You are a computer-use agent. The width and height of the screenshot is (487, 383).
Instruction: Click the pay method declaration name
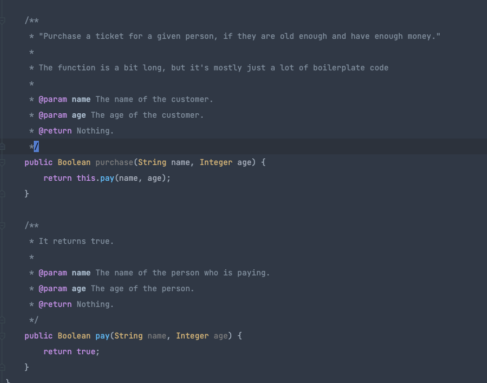pos(102,336)
